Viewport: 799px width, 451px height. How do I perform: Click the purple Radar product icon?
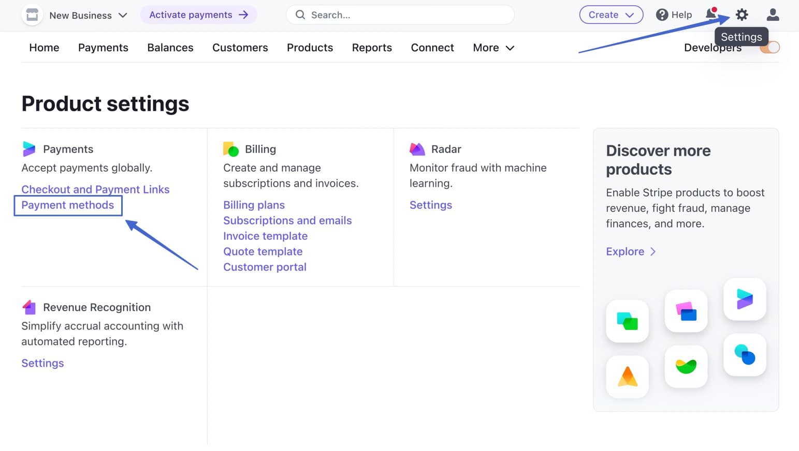click(x=417, y=149)
